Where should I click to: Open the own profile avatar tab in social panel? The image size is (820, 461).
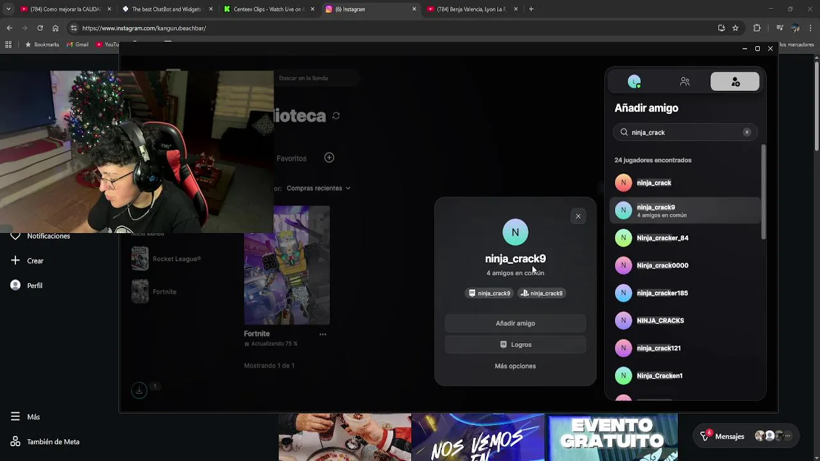pos(634,81)
